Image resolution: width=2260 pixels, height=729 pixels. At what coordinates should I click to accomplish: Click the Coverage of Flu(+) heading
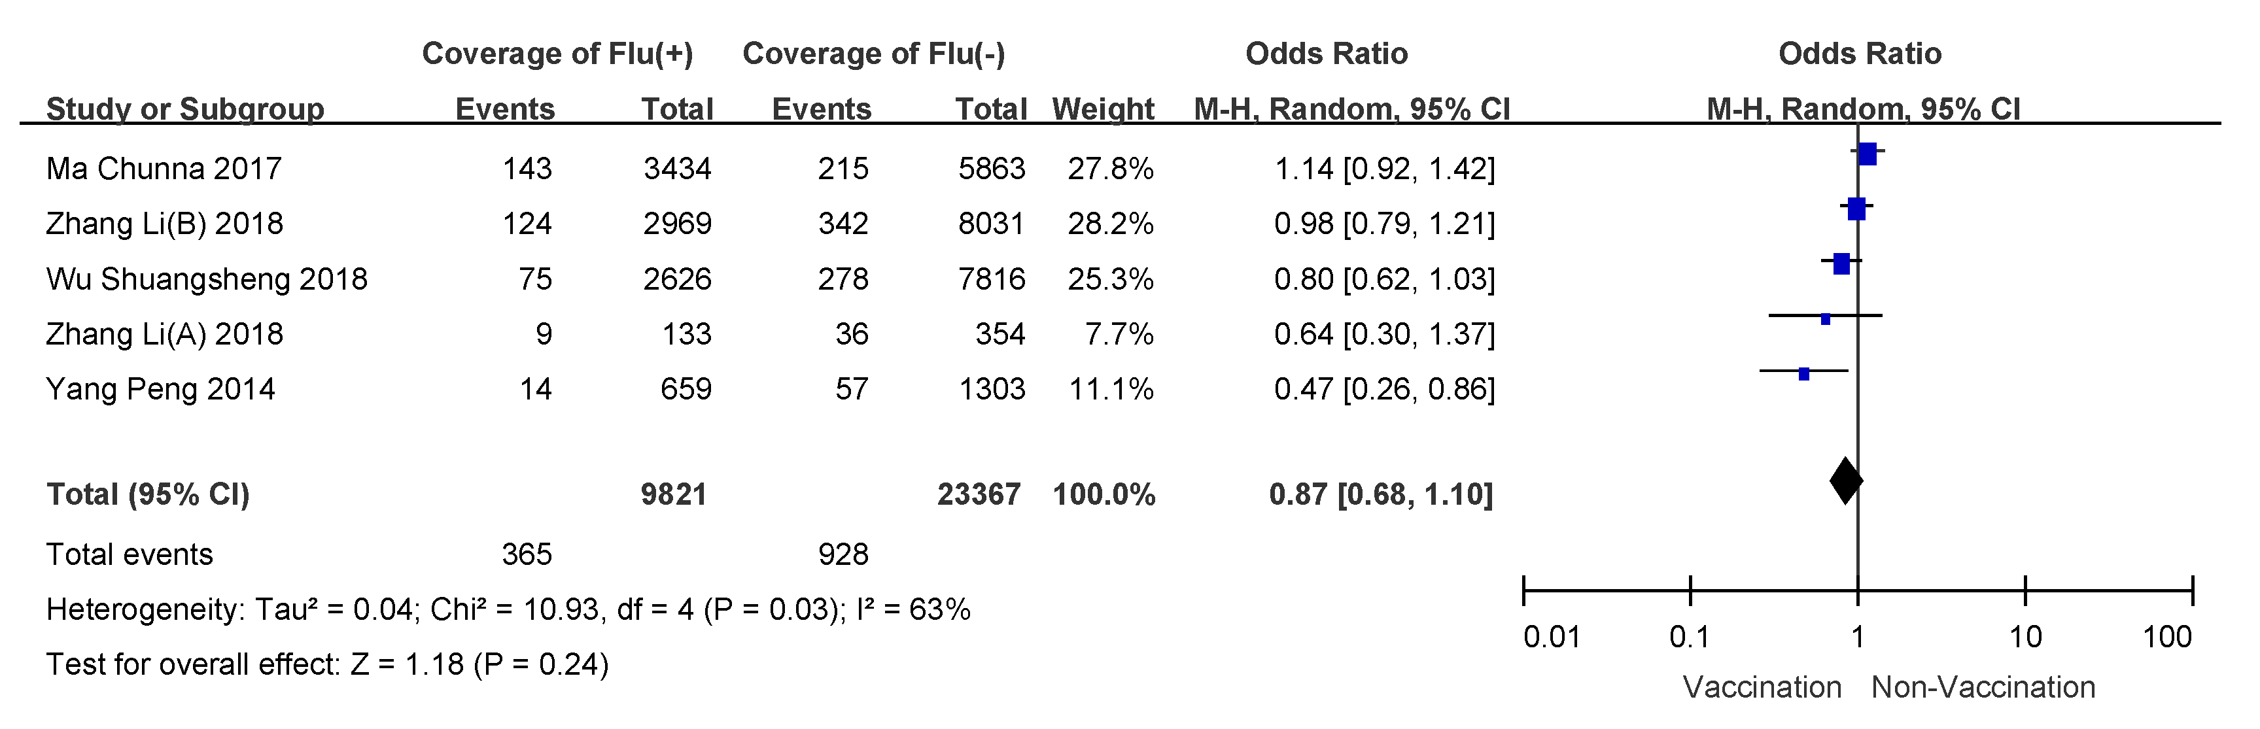[x=557, y=54]
